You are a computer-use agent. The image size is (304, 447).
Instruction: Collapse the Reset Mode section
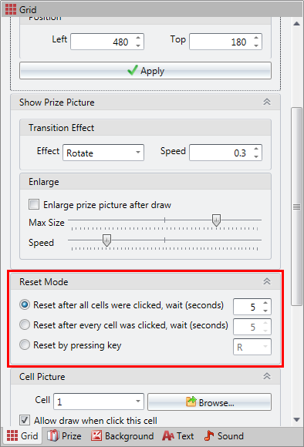[x=267, y=281]
